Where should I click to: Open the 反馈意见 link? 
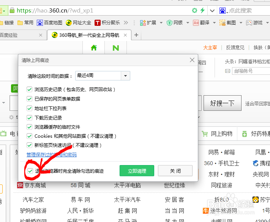pyautogui.click(x=235, y=47)
